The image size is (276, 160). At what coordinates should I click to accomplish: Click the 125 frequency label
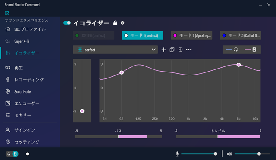[x=138, y=119]
